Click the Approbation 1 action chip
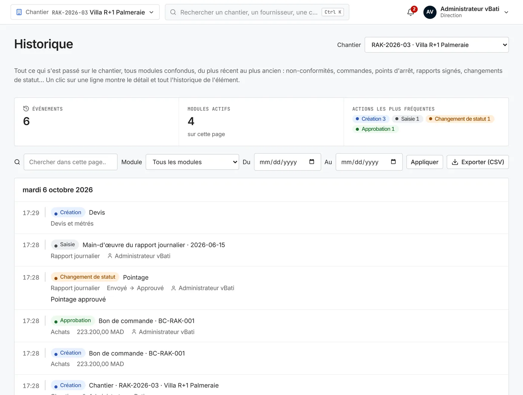523x395 pixels. pyautogui.click(x=375, y=129)
